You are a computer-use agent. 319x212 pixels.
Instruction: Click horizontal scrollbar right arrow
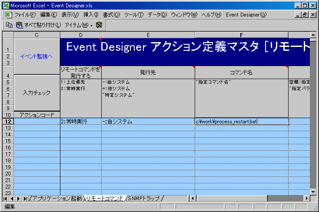click(307, 199)
